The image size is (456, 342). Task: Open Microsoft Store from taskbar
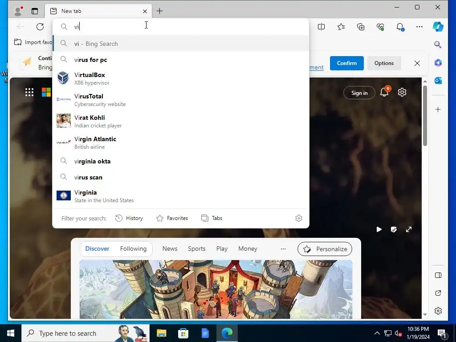point(183,333)
